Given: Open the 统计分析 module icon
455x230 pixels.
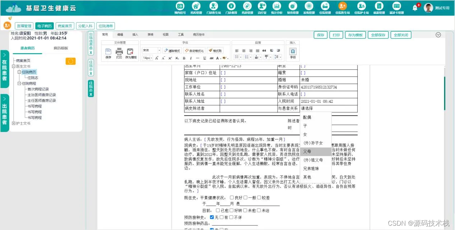Looking at the screenshot, I should [x=277, y=6].
